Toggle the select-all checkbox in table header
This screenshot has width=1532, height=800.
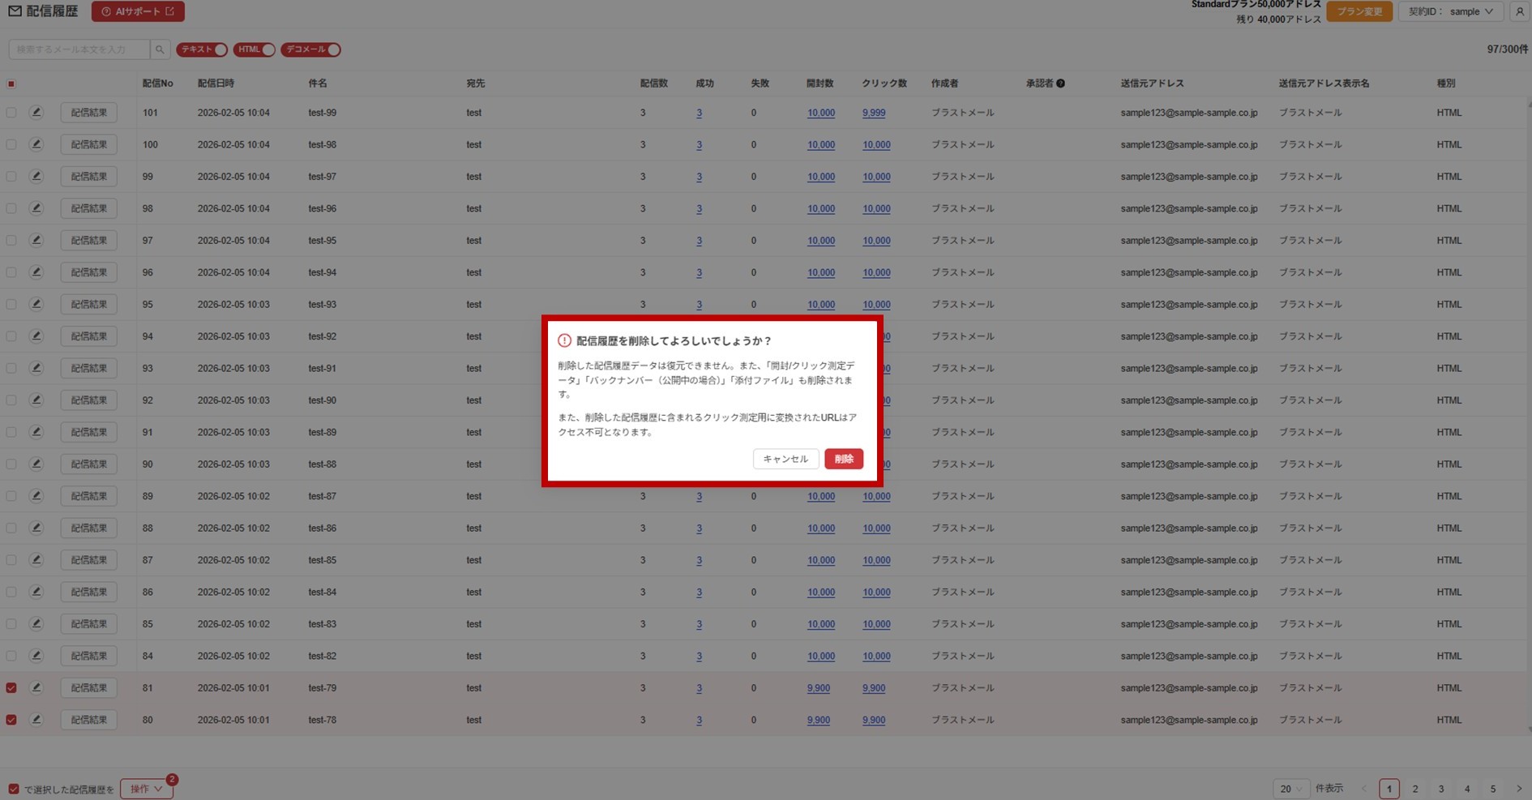coord(11,83)
